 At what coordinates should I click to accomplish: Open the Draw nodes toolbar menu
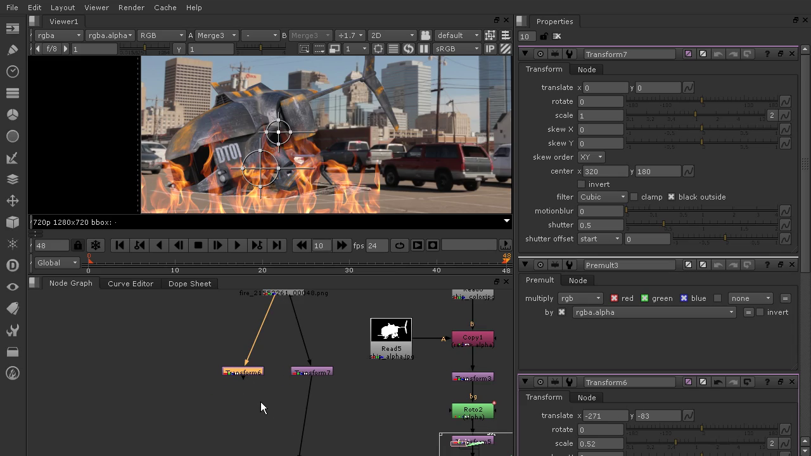(x=12, y=50)
